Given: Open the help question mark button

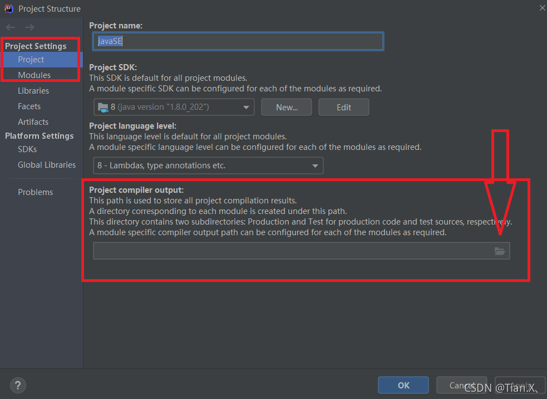Looking at the screenshot, I should pyautogui.click(x=18, y=386).
